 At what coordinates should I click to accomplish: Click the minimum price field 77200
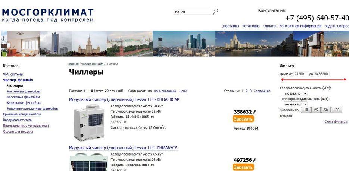(301, 74)
